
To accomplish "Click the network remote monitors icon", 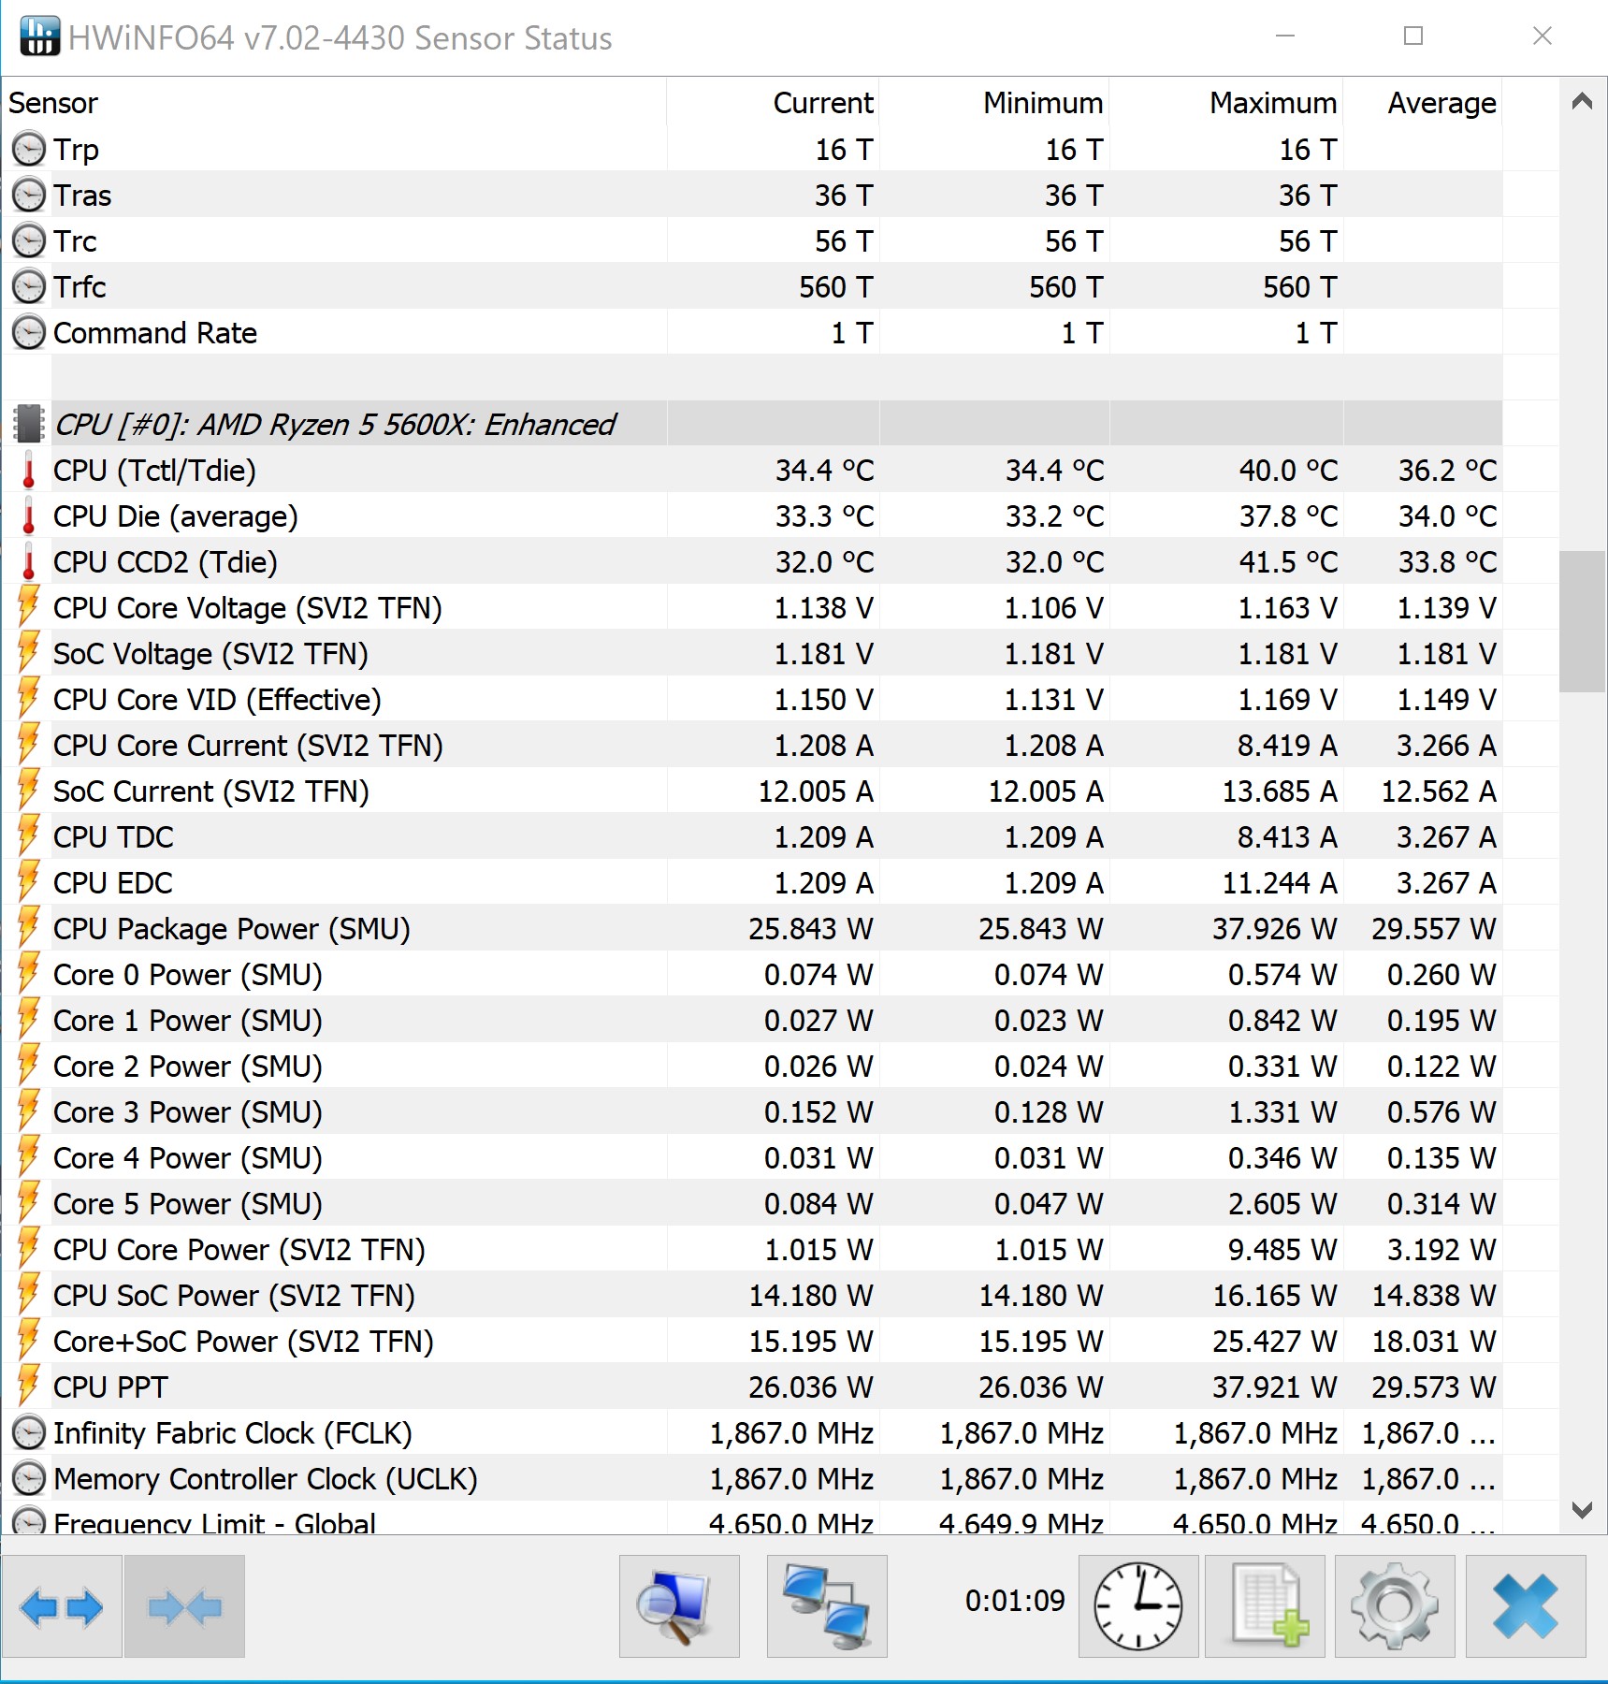I will pyautogui.click(x=827, y=1607).
